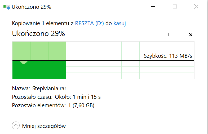Click the empty uncopied part of graph
Viewport: 208px width, 134px height.
coord(130,69)
